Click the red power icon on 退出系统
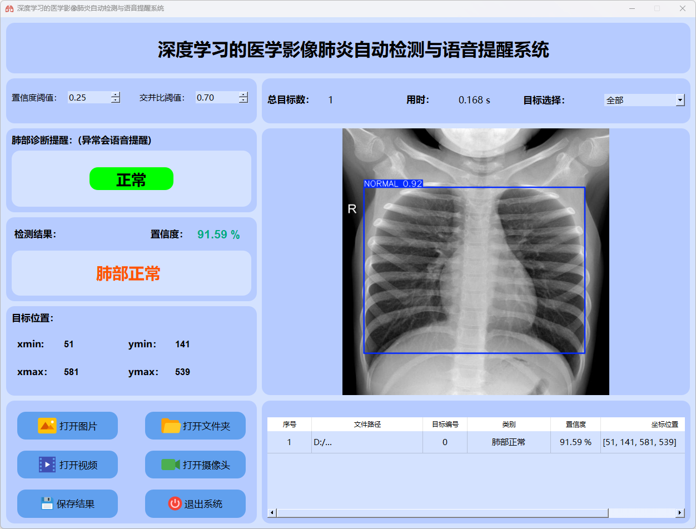This screenshot has height=529, width=696. click(175, 503)
